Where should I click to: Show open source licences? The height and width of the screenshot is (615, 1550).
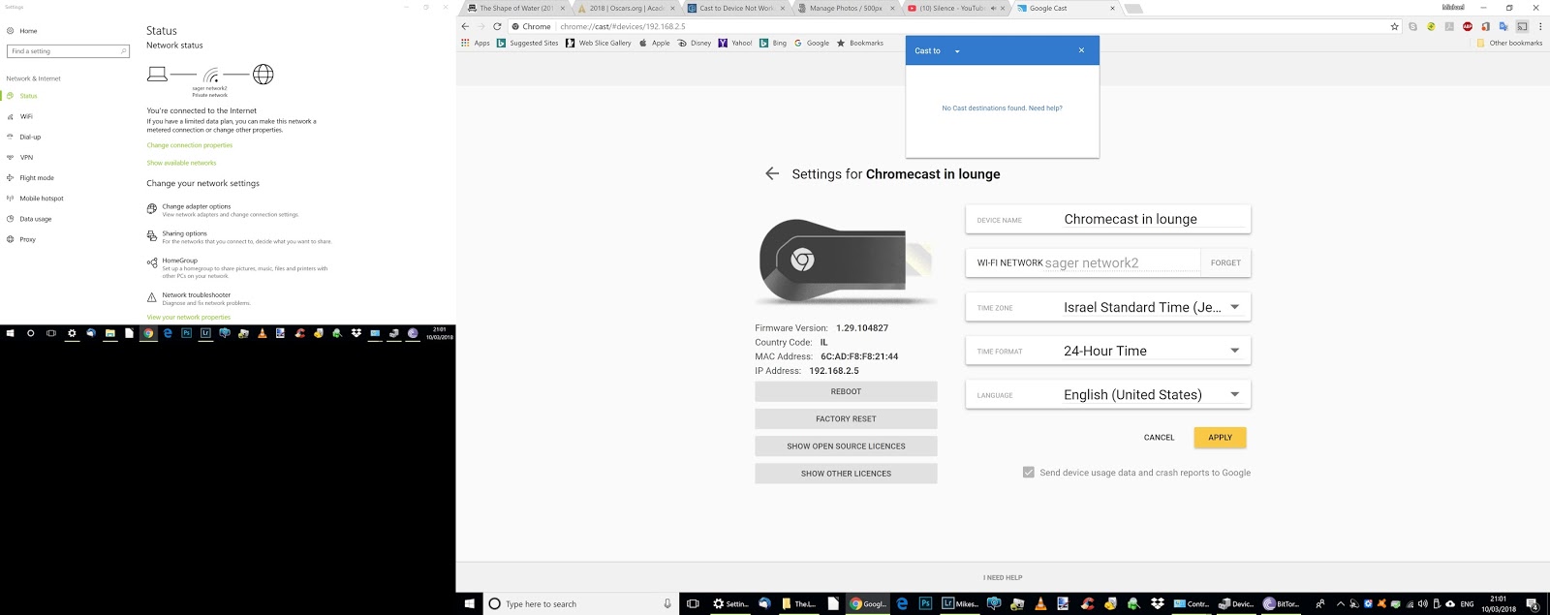(x=846, y=446)
